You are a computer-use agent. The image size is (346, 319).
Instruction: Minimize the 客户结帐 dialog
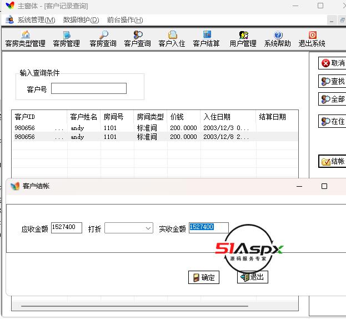click(x=299, y=186)
